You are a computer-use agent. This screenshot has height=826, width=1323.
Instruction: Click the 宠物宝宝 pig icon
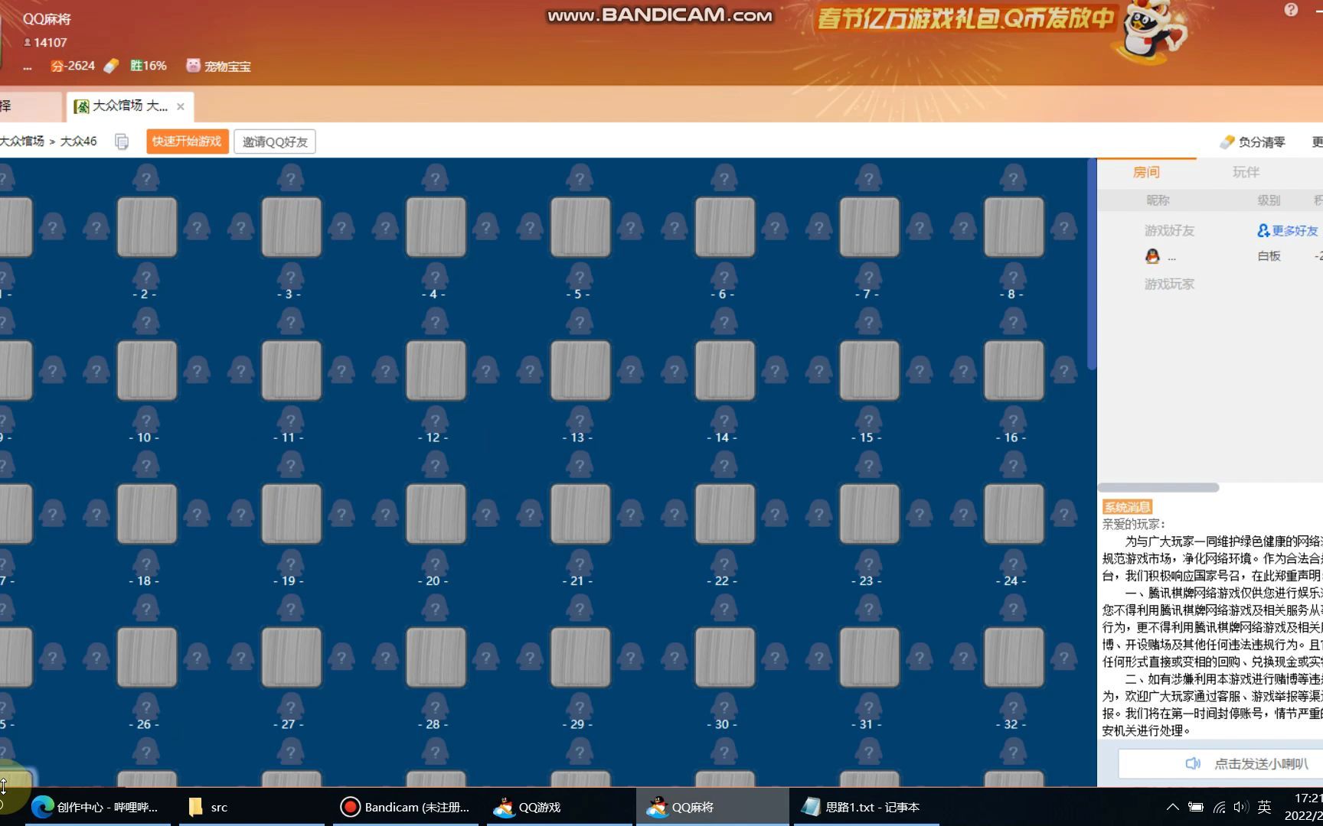(193, 66)
